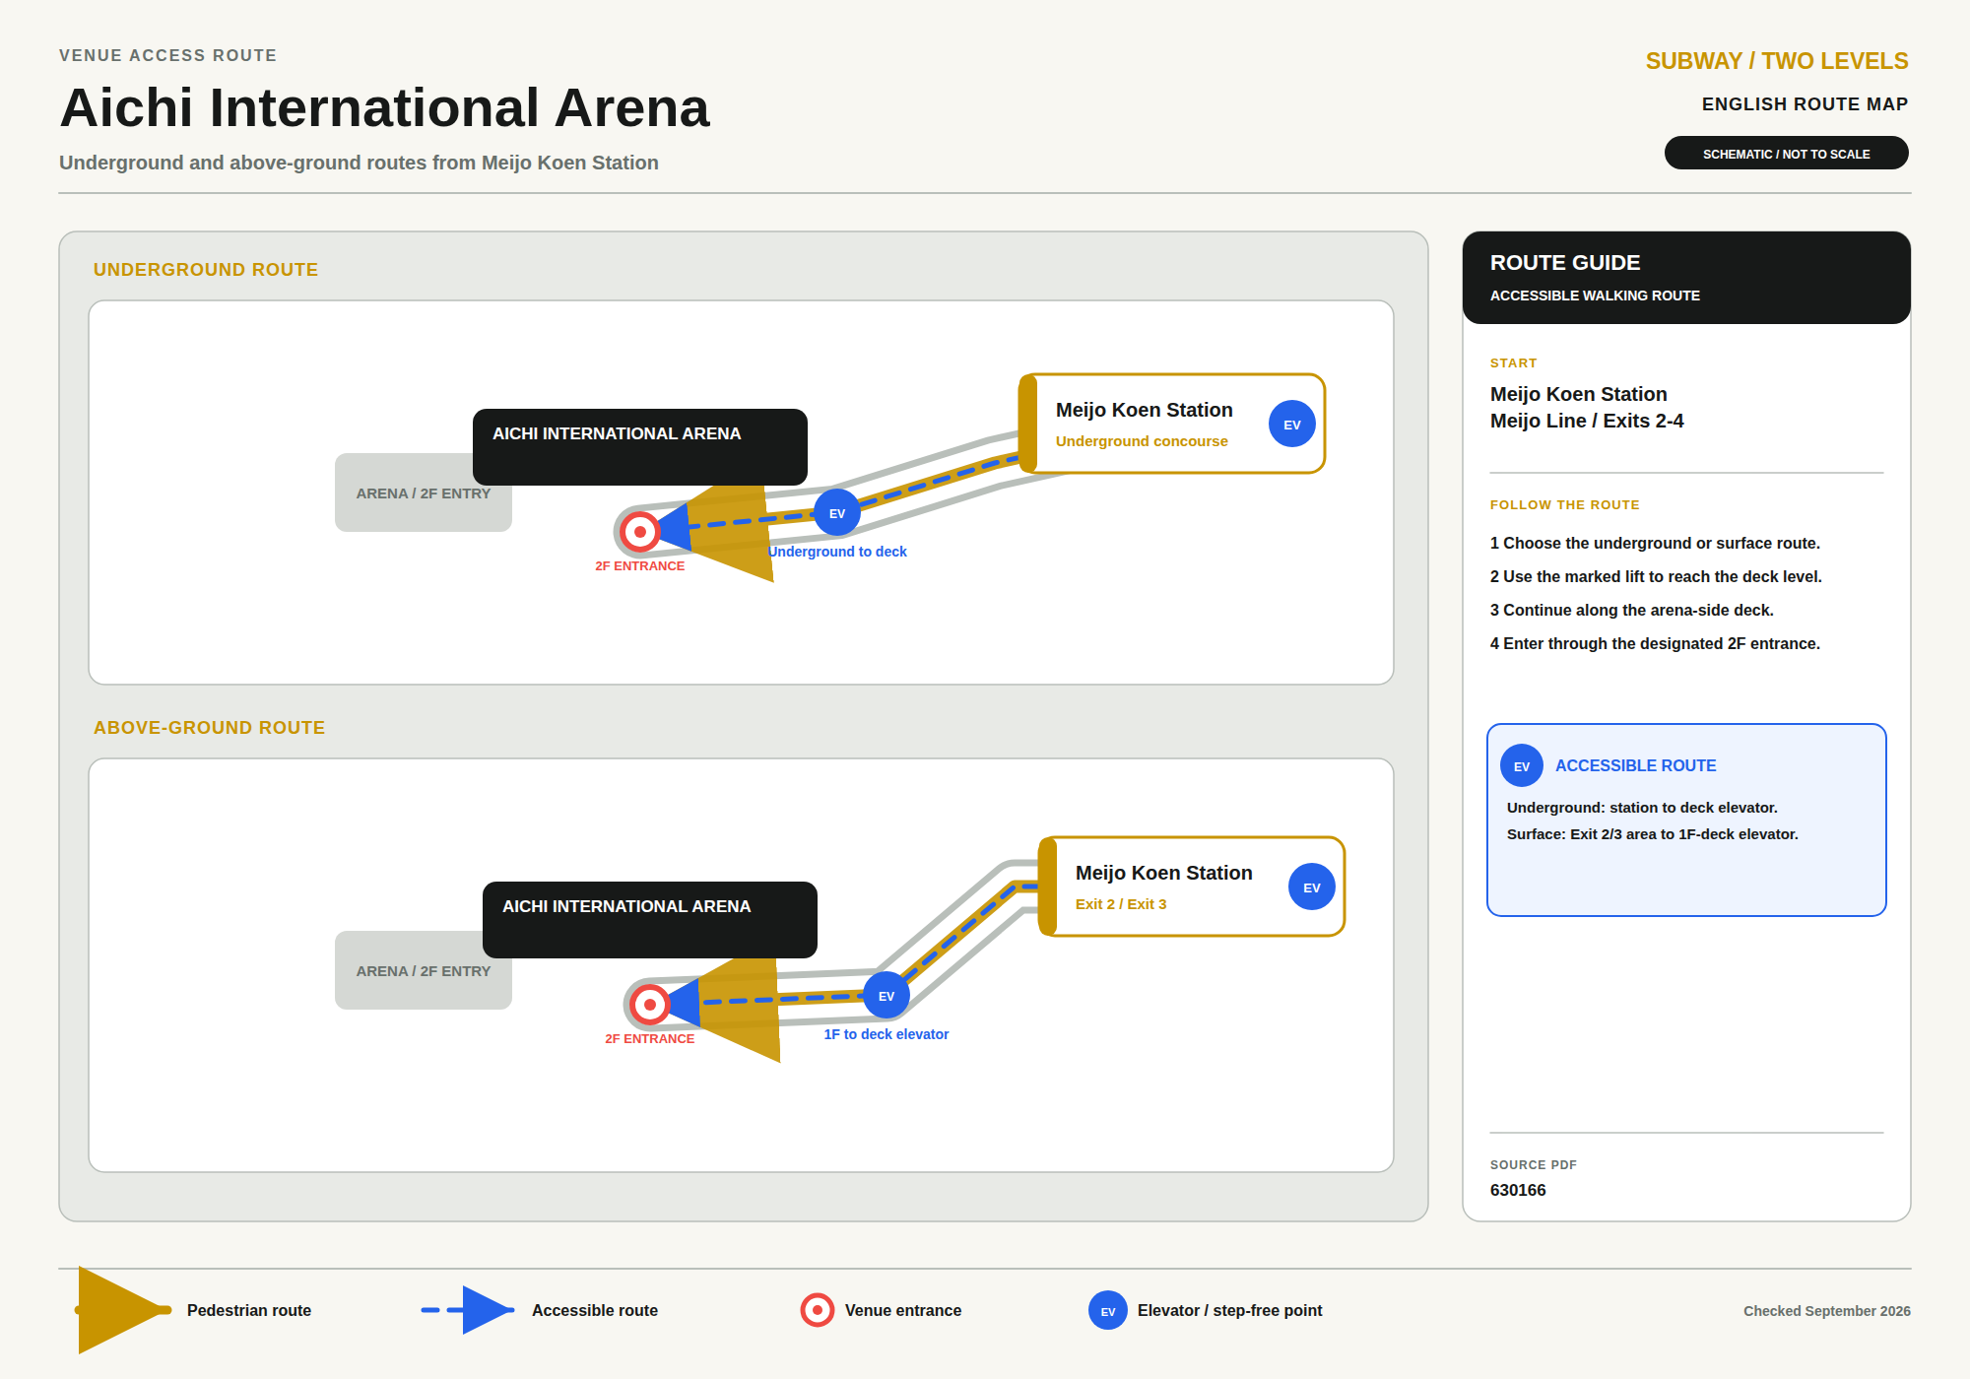The height and width of the screenshot is (1379, 1970).
Task: Click the EV marker labeled Underground to deck
Action: (837, 512)
